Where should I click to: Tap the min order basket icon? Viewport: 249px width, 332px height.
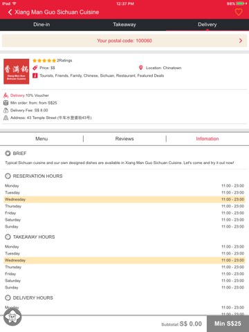(6, 103)
